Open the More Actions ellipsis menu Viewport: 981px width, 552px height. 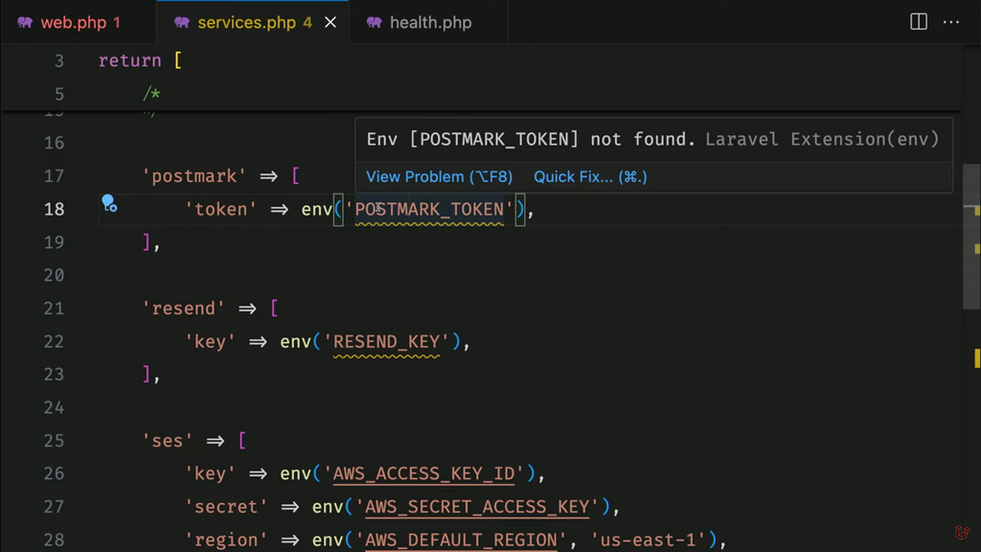coord(951,22)
